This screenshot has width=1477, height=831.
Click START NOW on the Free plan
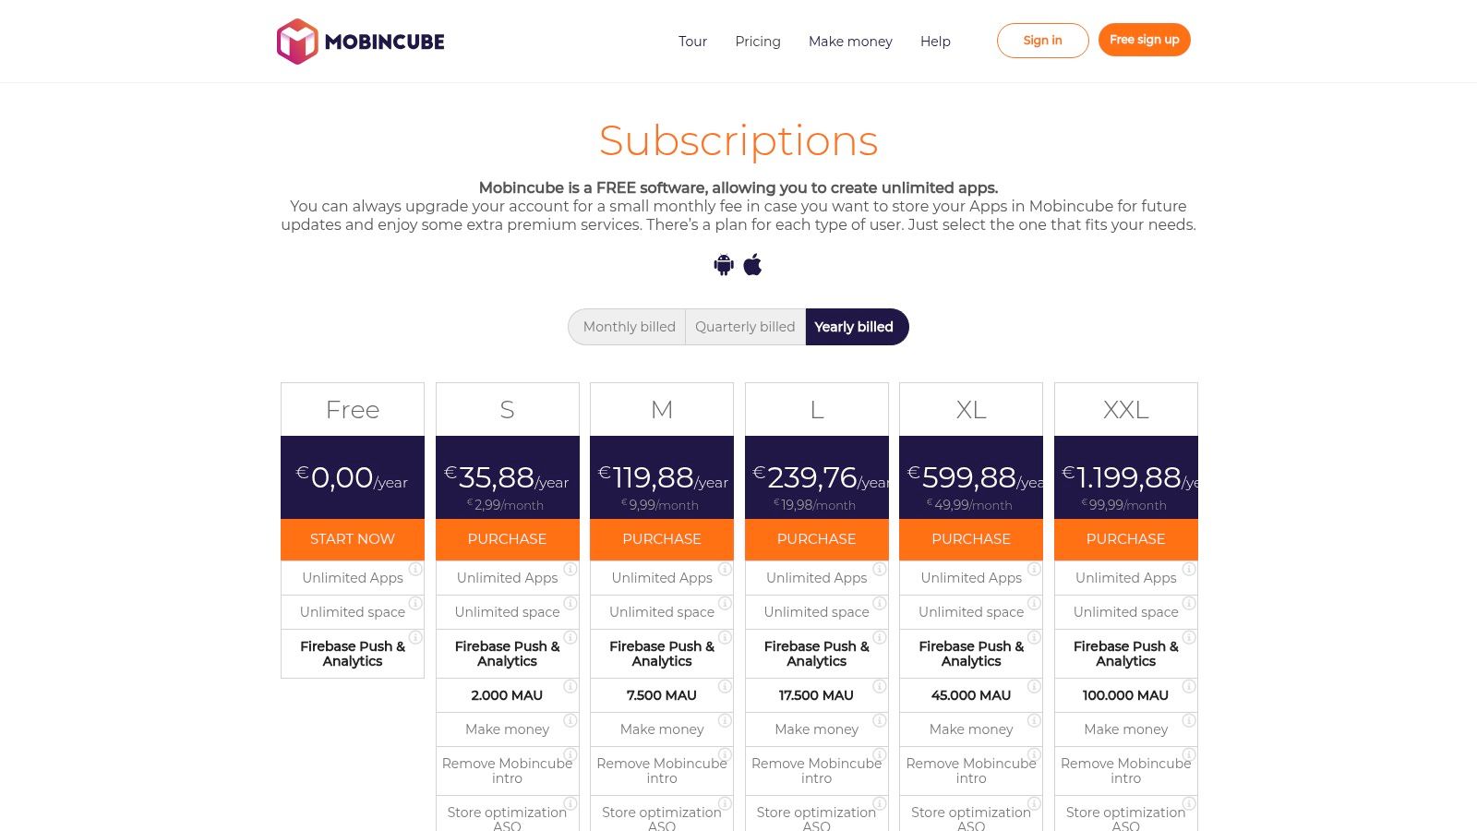point(352,539)
